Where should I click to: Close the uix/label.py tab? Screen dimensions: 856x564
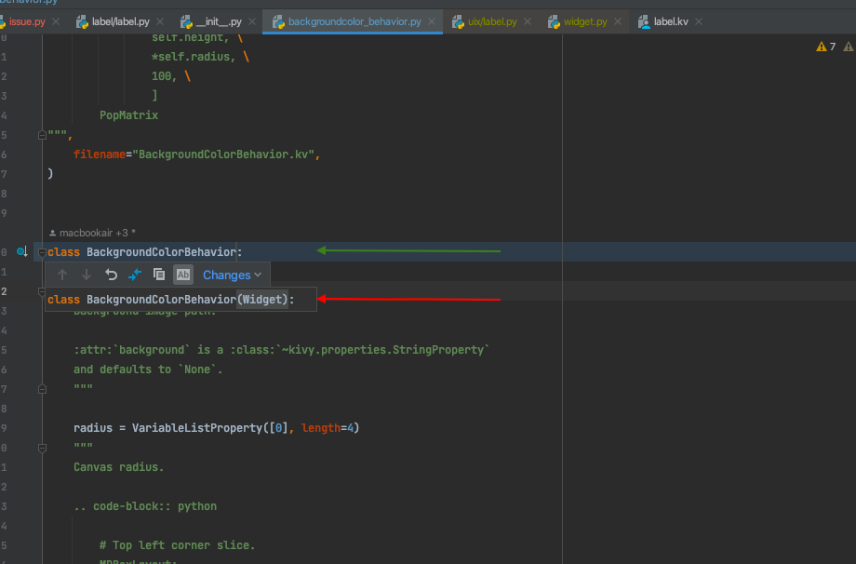(x=528, y=21)
